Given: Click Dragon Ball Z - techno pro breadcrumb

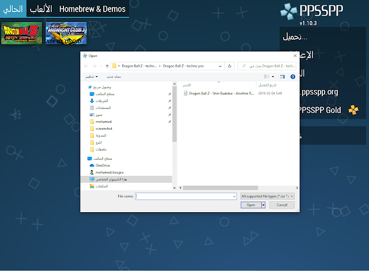Looking at the screenshot, I should (183, 66).
